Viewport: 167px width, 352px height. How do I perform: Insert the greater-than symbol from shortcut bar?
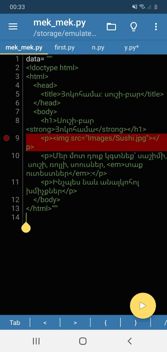[75, 323]
